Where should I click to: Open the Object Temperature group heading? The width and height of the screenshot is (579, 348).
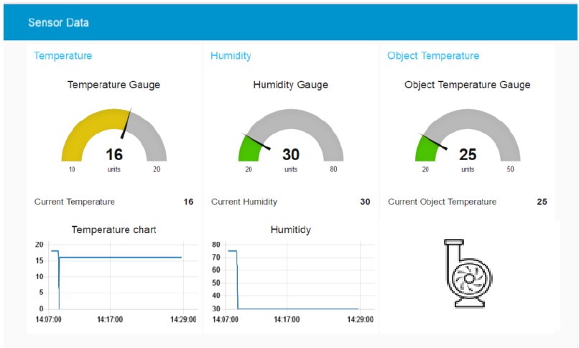432,55
